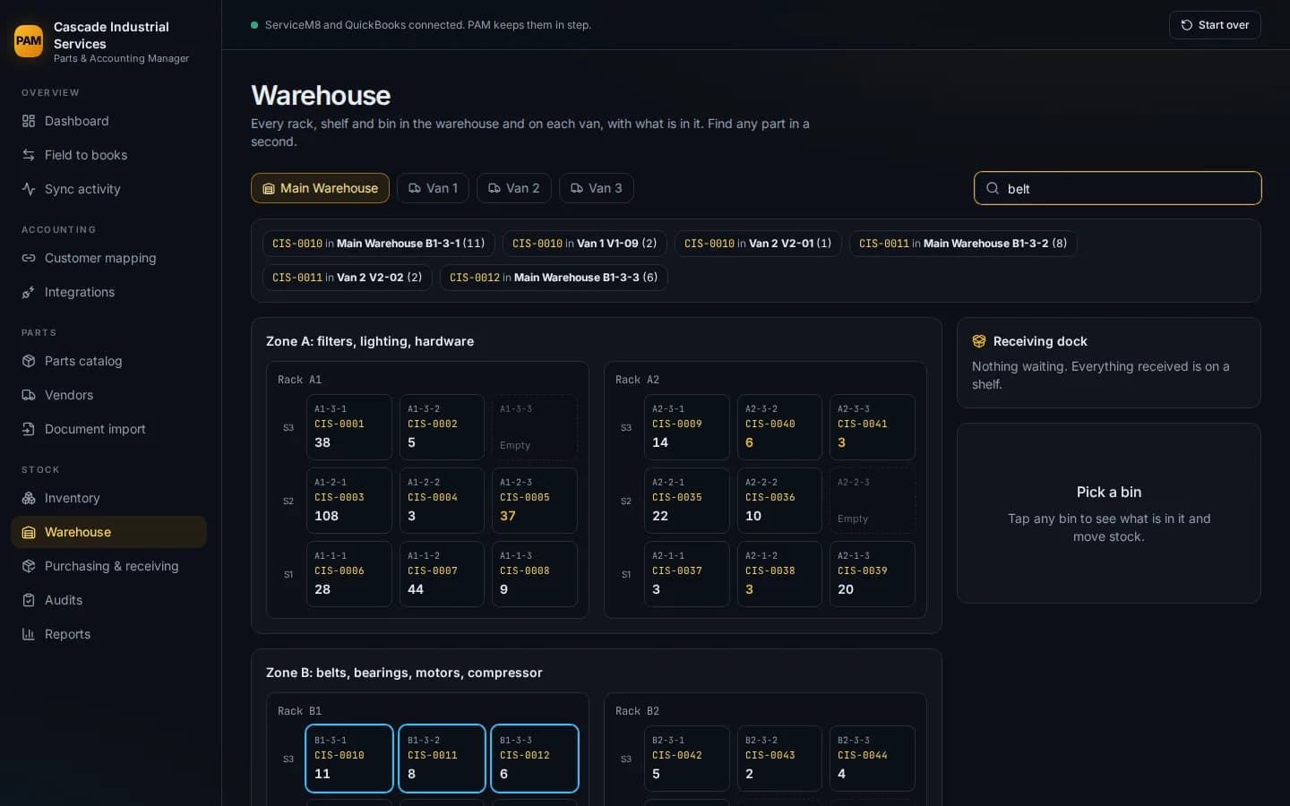Select highlighted bin B1-3-1 with CIS-0010
Viewport: 1290px width, 806px height.
tap(349, 759)
